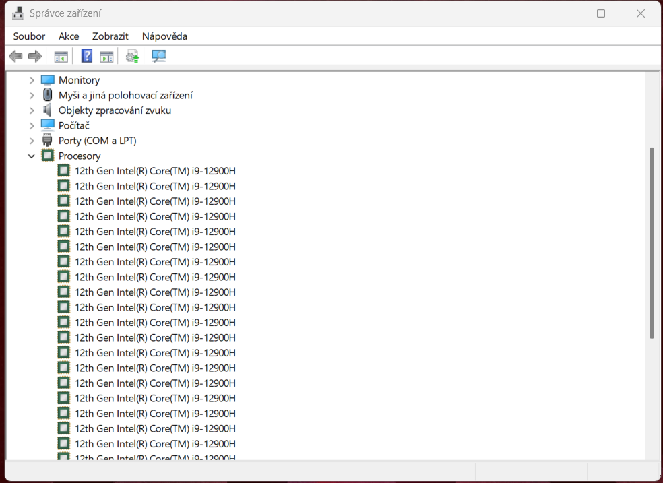Select the first i9-12900H processor entry
Viewport: 663px width, 483px height.
click(x=155, y=171)
